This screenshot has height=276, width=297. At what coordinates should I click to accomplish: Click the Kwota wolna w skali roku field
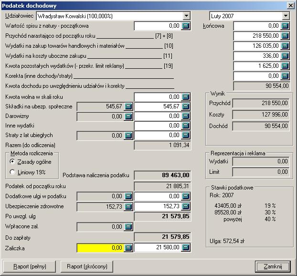(158, 97)
